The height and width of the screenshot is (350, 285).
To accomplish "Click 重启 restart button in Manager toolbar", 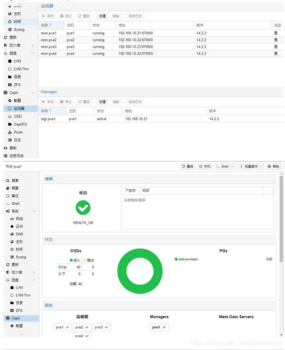I will click(84, 102).
